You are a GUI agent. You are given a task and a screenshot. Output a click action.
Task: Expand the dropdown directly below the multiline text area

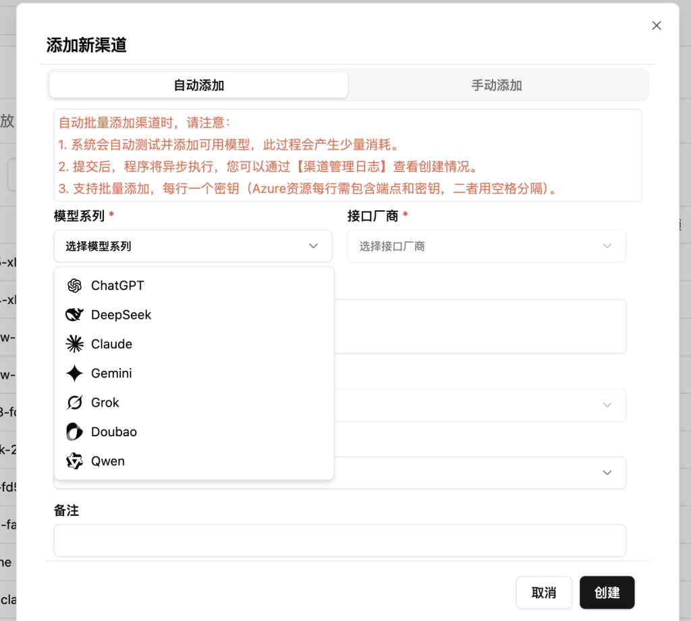[x=480, y=405]
